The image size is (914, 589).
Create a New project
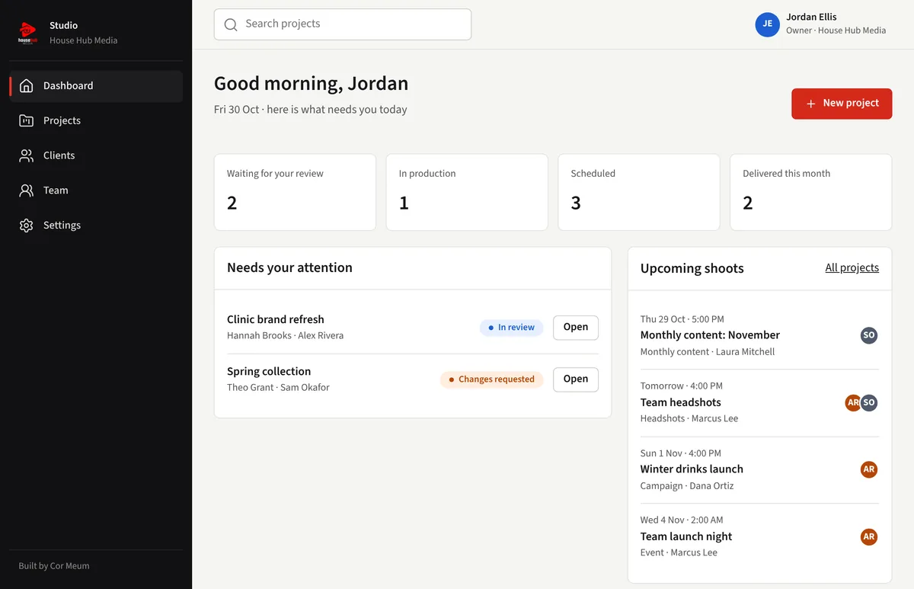coord(842,104)
